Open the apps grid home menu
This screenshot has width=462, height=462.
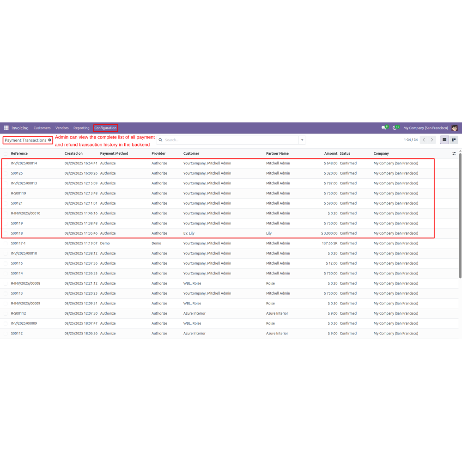(x=6, y=128)
